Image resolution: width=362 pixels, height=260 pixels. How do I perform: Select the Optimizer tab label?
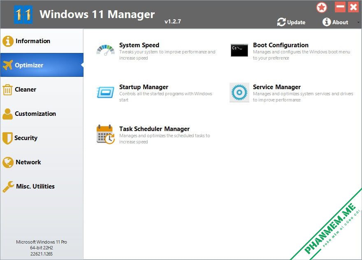tap(29, 65)
